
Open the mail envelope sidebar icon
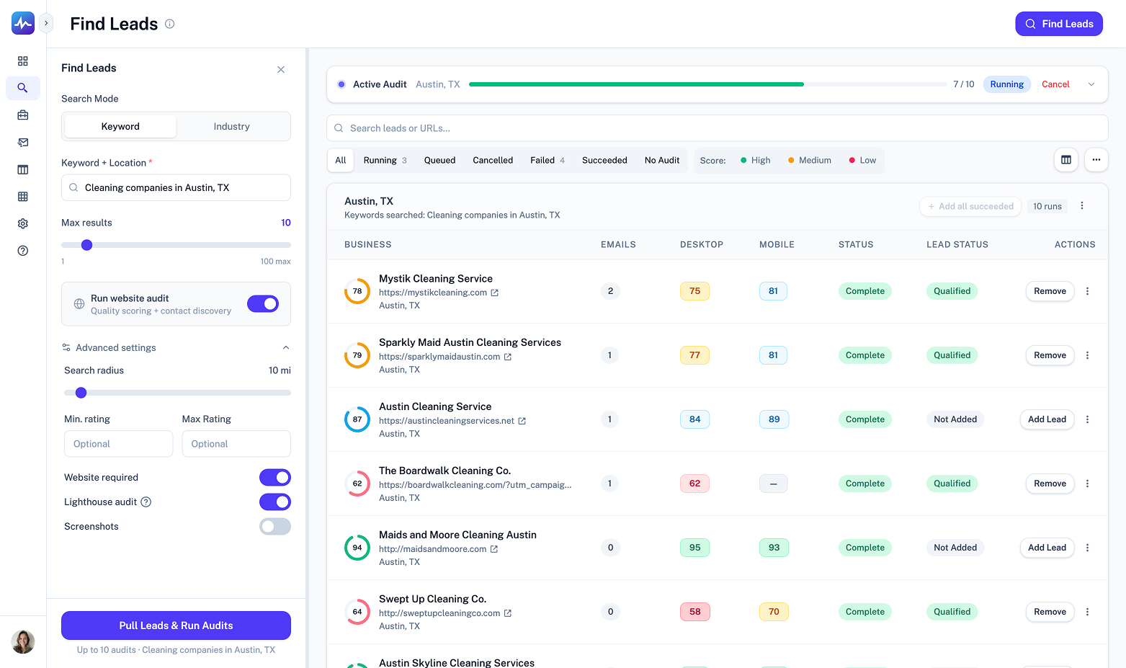click(x=23, y=143)
